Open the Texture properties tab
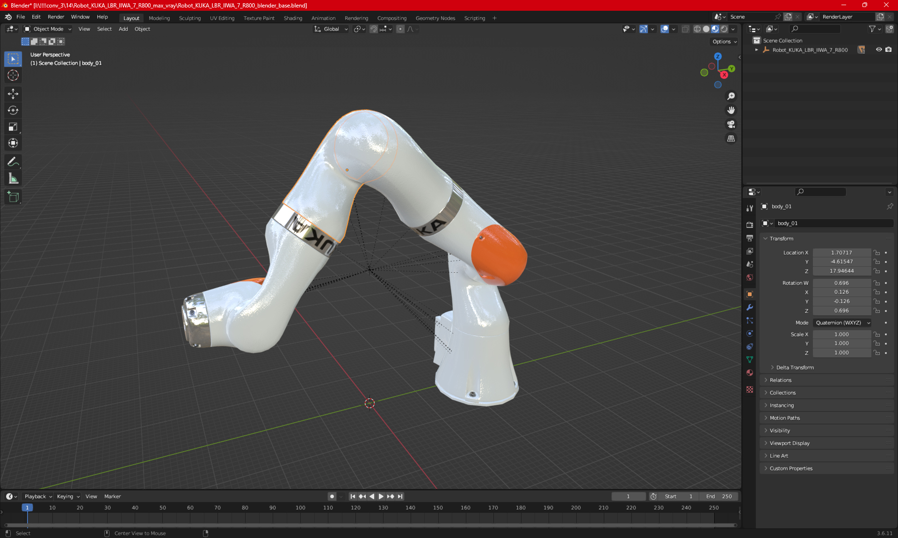This screenshot has height=538, width=898. pyautogui.click(x=750, y=389)
